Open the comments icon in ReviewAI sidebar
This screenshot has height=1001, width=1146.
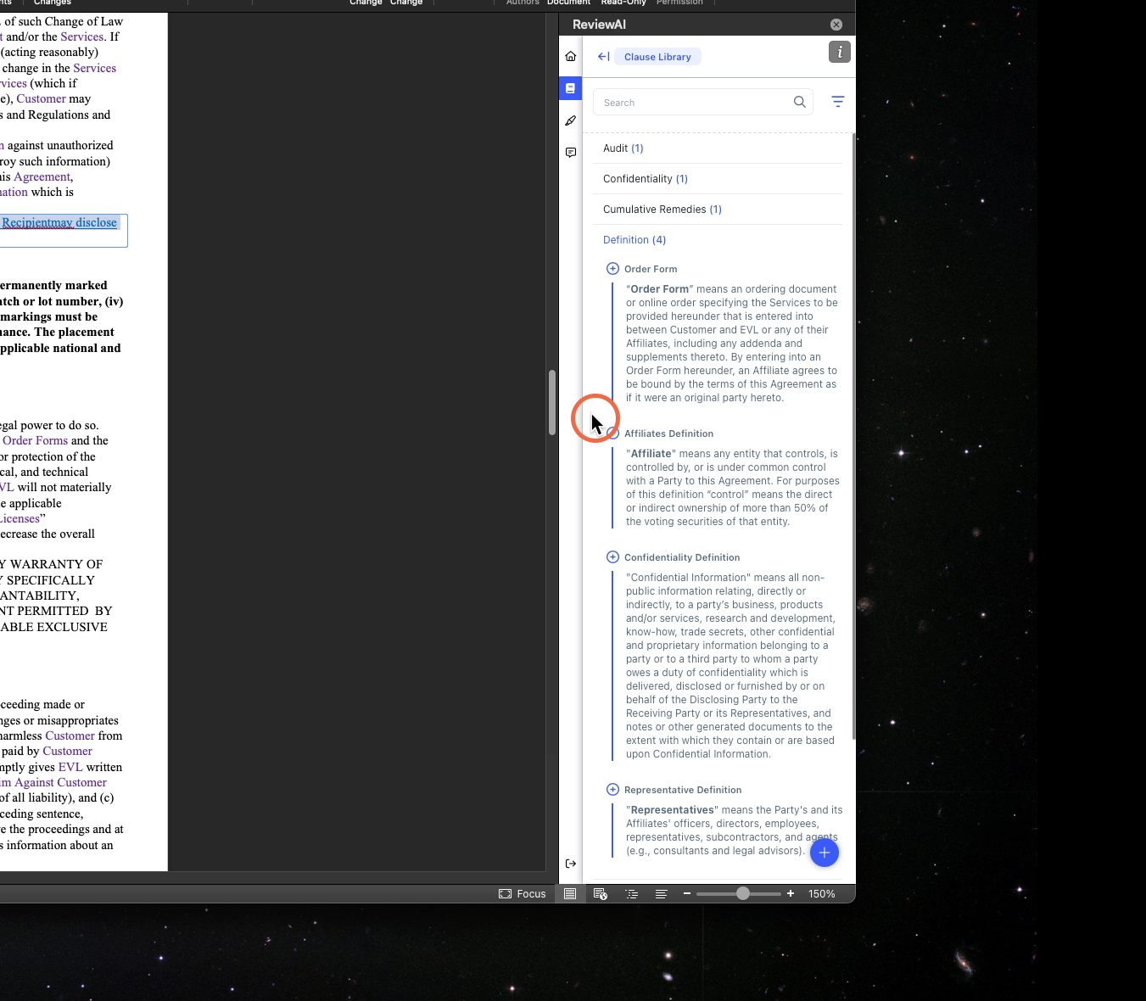571,153
